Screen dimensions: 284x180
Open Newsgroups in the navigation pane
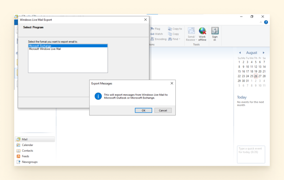pyautogui.click(x=35, y=162)
